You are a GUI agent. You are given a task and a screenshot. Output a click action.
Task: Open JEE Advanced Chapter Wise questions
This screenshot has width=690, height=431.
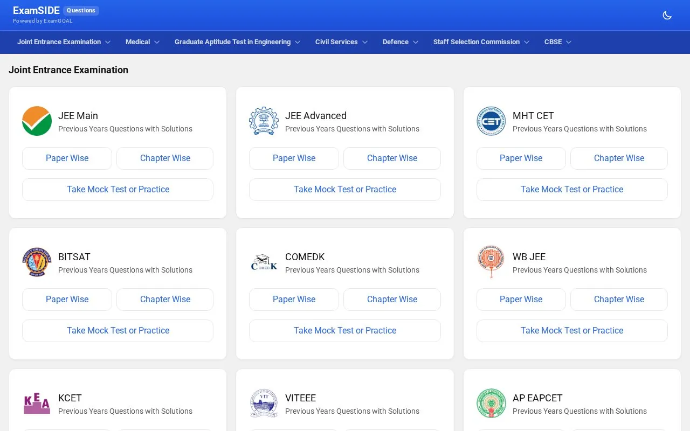392,158
